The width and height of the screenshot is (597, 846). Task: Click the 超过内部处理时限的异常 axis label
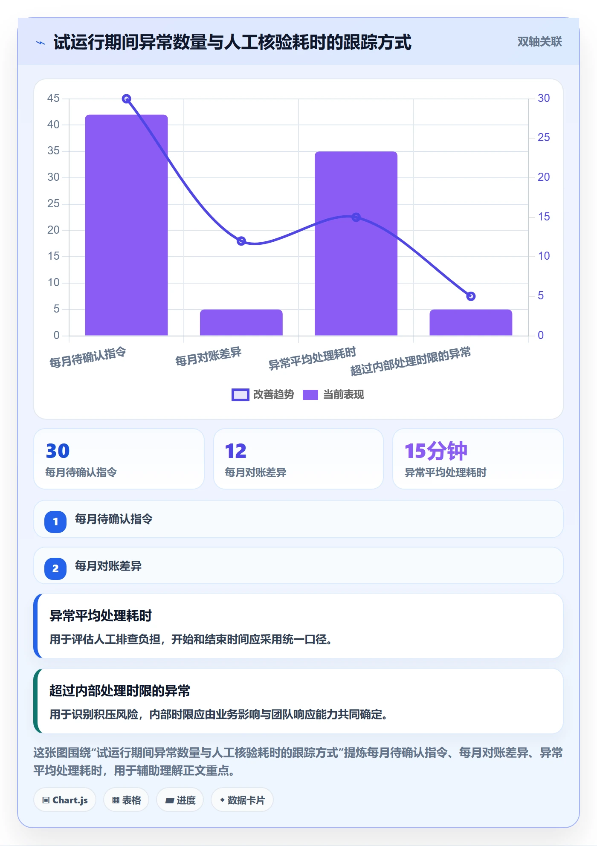coord(411,361)
